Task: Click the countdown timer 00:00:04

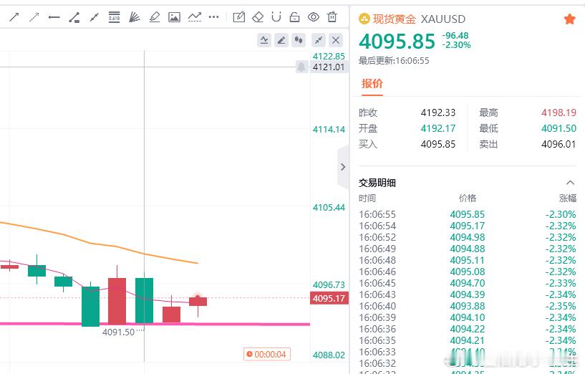Action: [x=267, y=354]
